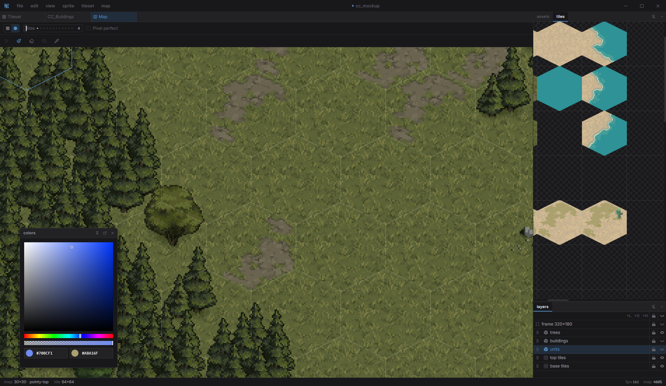Click the +H add layer button

(x=645, y=316)
